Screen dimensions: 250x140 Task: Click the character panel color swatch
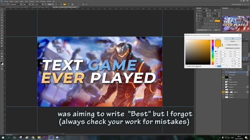click(x=217, y=21)
